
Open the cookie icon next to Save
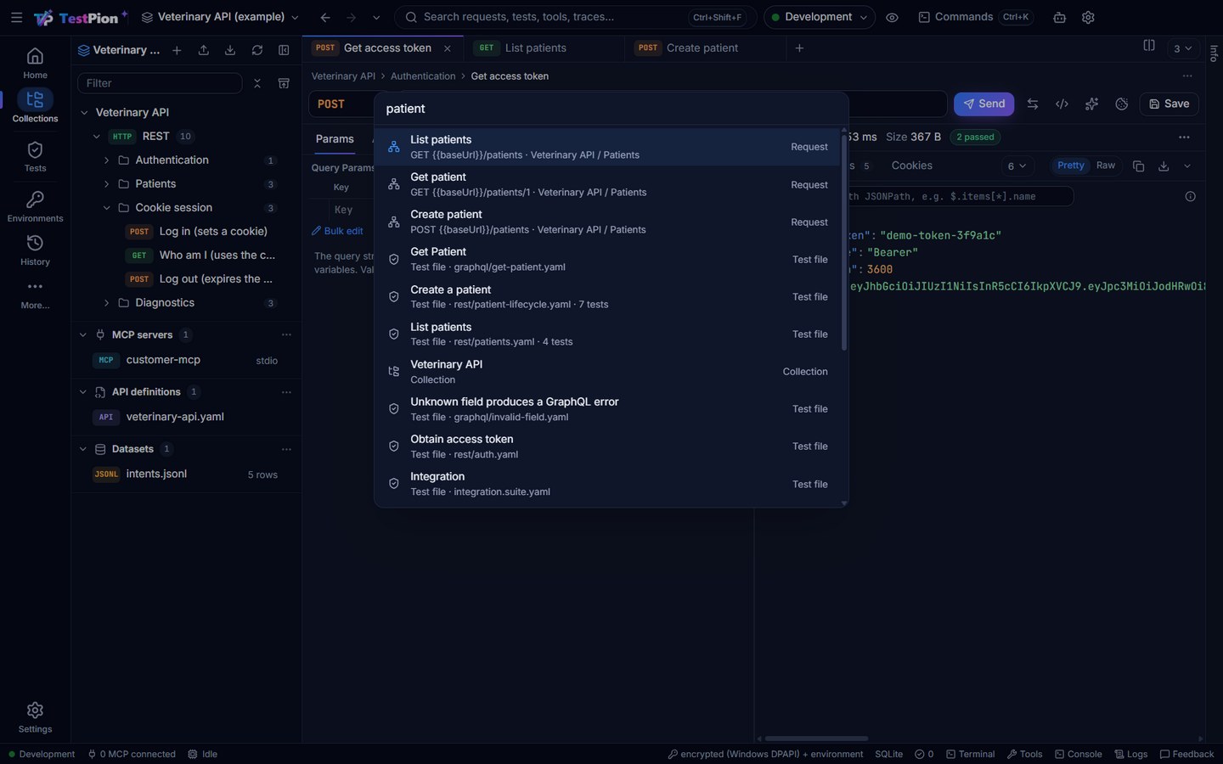[1121, 104]
